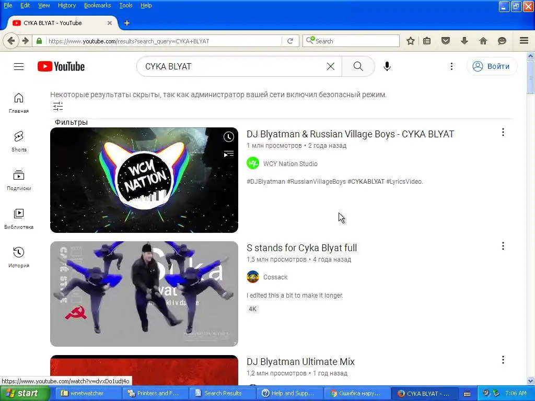Go back with the browser back arrow

(11, 41)
